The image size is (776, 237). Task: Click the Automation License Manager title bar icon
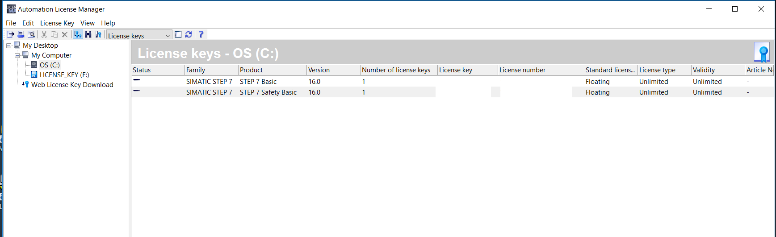(x=11, y=9)
